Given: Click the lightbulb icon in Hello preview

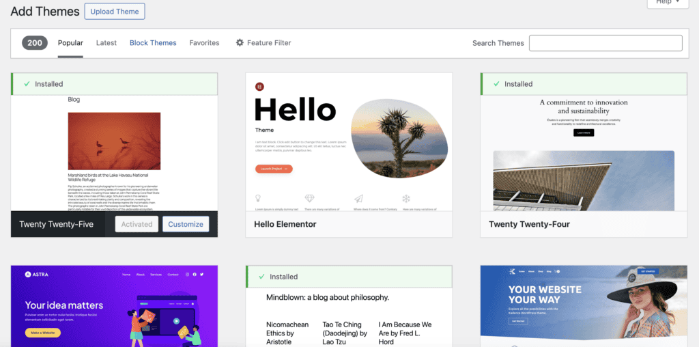Looking at the screenshot, I should click(257, 199).
